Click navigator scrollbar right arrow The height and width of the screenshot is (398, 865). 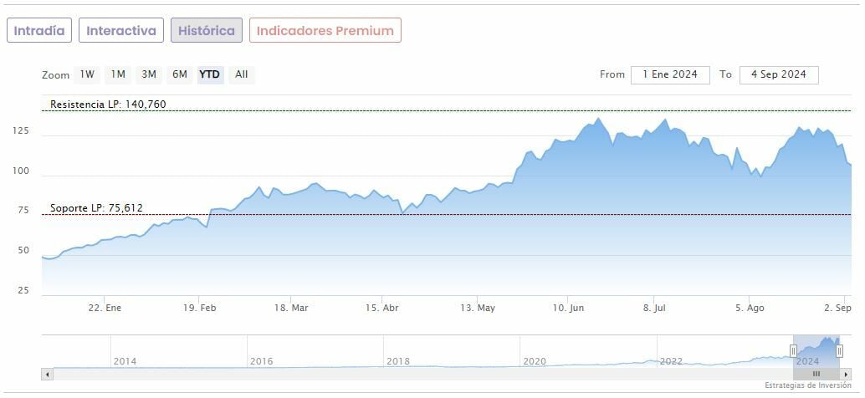pos(847,374)
